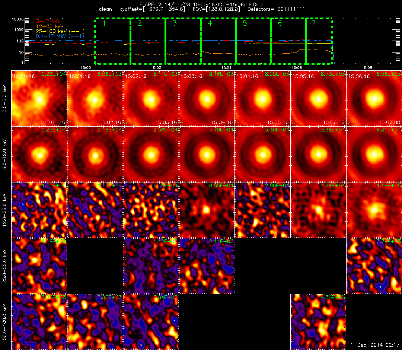Viewport: 402px width, 350px height.
Task: Open the 6.0-12.0 keV image with peak 6.21E+04
Action: click(x=374, y=155)
